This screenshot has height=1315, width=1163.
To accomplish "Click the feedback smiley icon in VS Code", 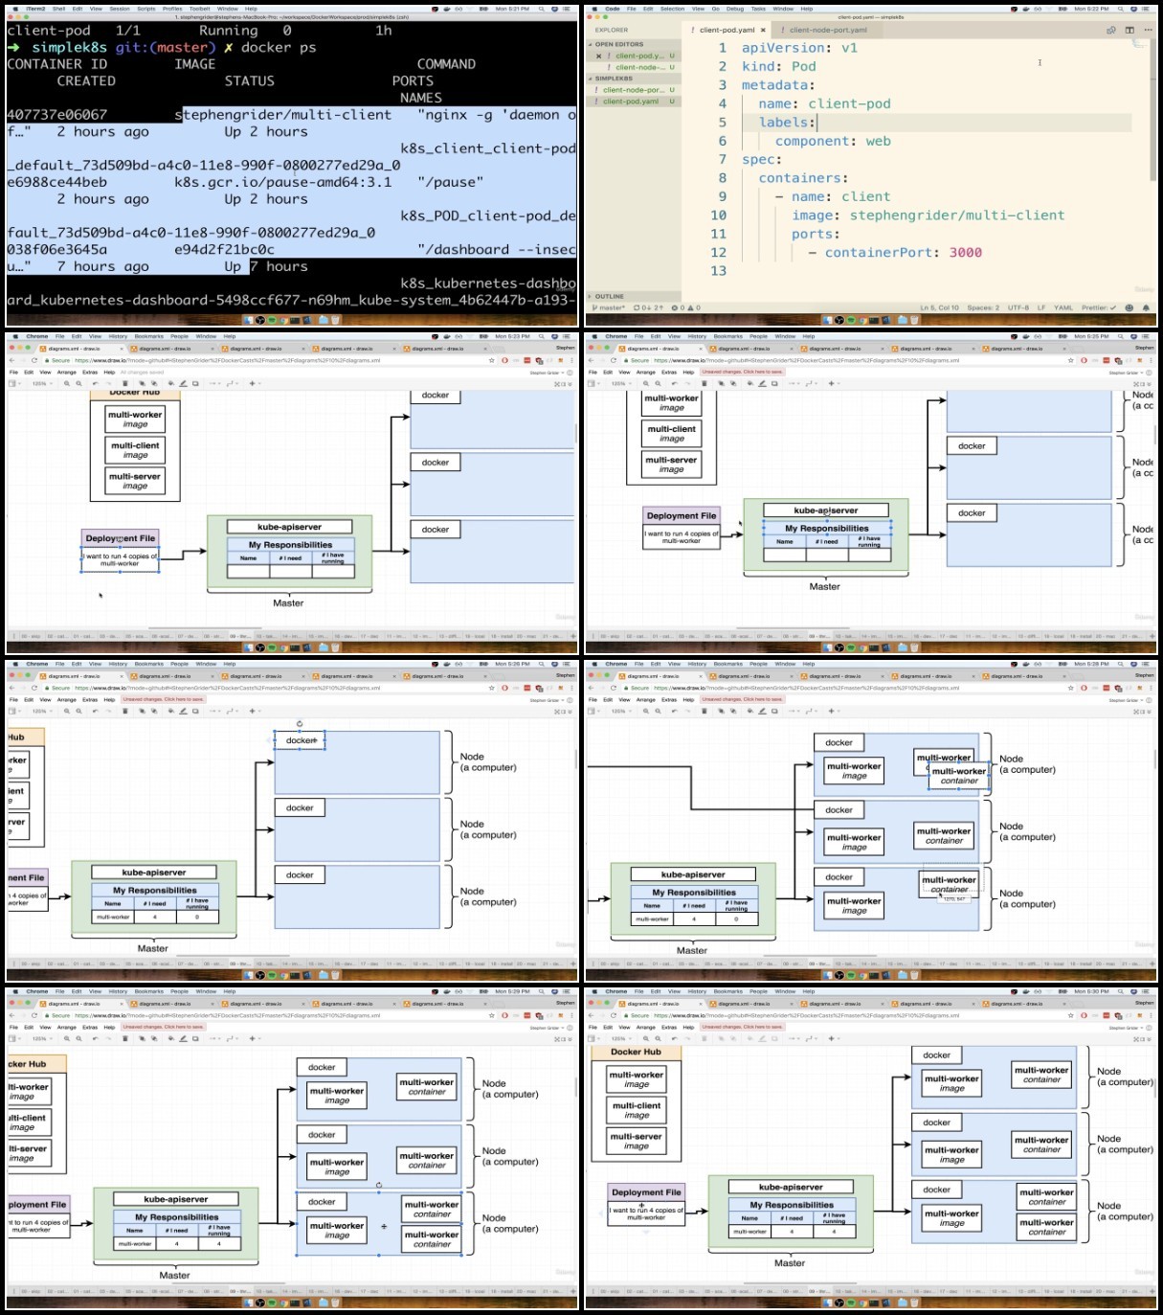I will pos(1129,307).
